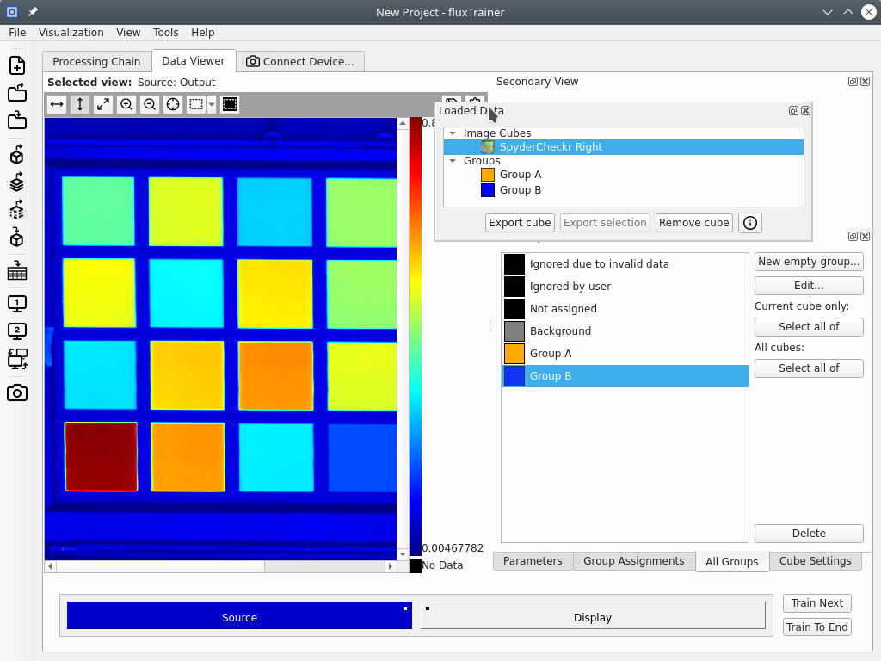Click the Train To End button
The height and width of the screenshot is (661, 881).
(x=817, y=627)
